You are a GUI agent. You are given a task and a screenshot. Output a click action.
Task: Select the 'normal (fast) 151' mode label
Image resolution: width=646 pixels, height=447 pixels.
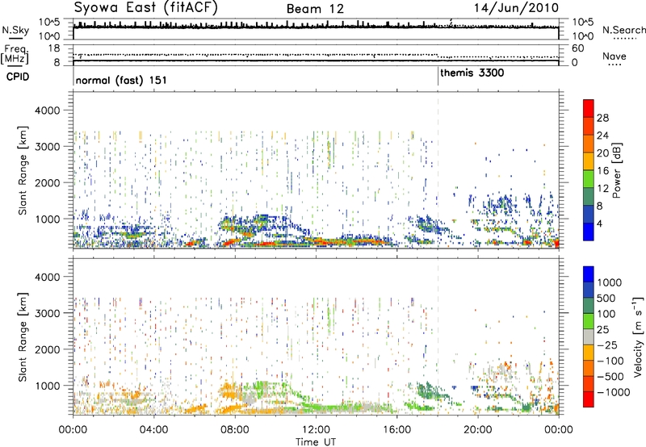pyautogui.click(x=121, y=80)
